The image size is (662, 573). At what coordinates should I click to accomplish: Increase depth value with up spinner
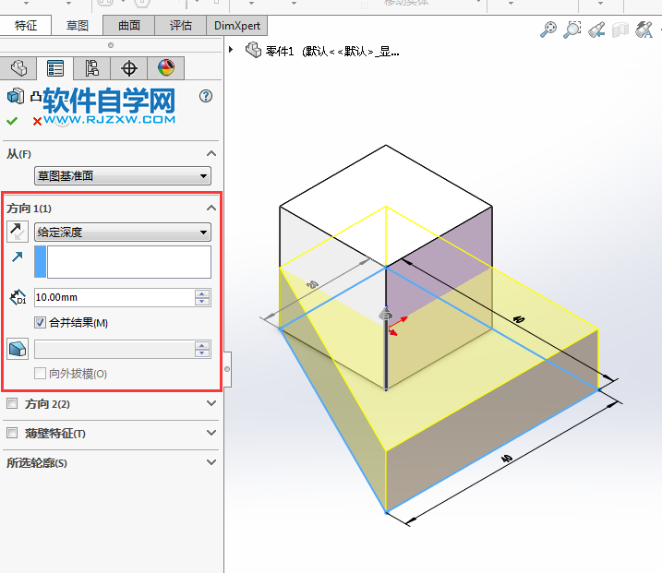202,293
